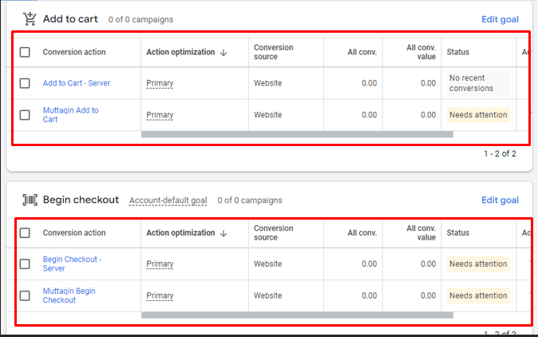Click the Conversion action header in Begin checkout table

(73, 233)
